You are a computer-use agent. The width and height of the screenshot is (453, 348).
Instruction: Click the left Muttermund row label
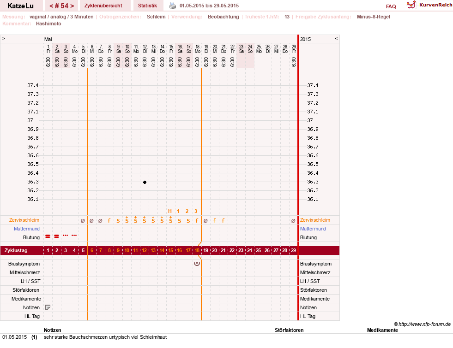point(27,229)
